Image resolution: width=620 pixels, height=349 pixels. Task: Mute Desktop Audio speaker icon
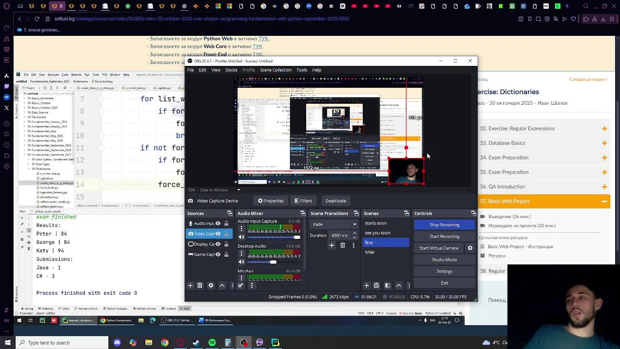coord(241,262)
